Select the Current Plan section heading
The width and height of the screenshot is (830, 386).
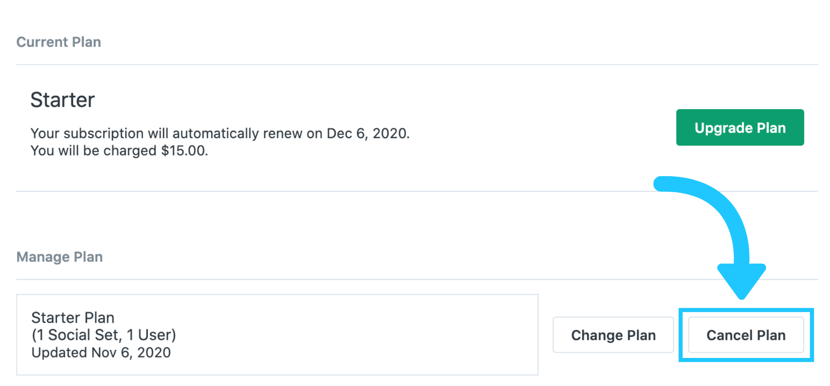(59, 42)
